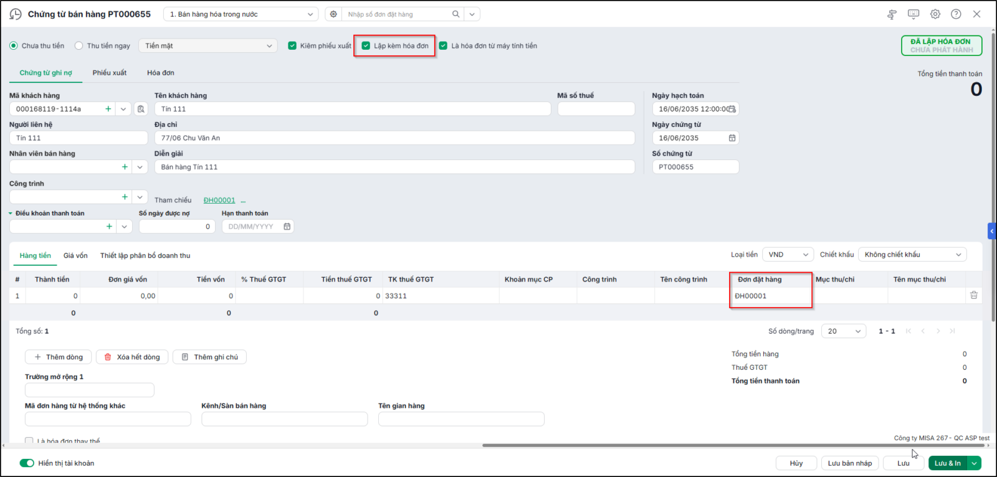This screenshot has height=477, width=997.
Task: Click the Lưu bản nháp button
Action: click(x=850, y=463)
